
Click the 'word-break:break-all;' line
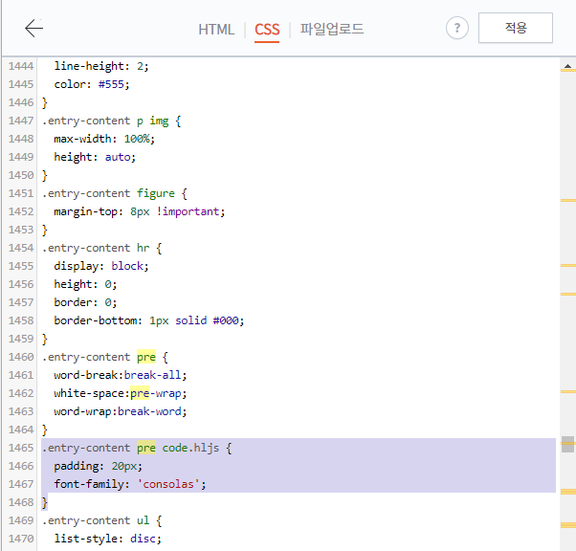pyautogui.click(x=121, y=375)
